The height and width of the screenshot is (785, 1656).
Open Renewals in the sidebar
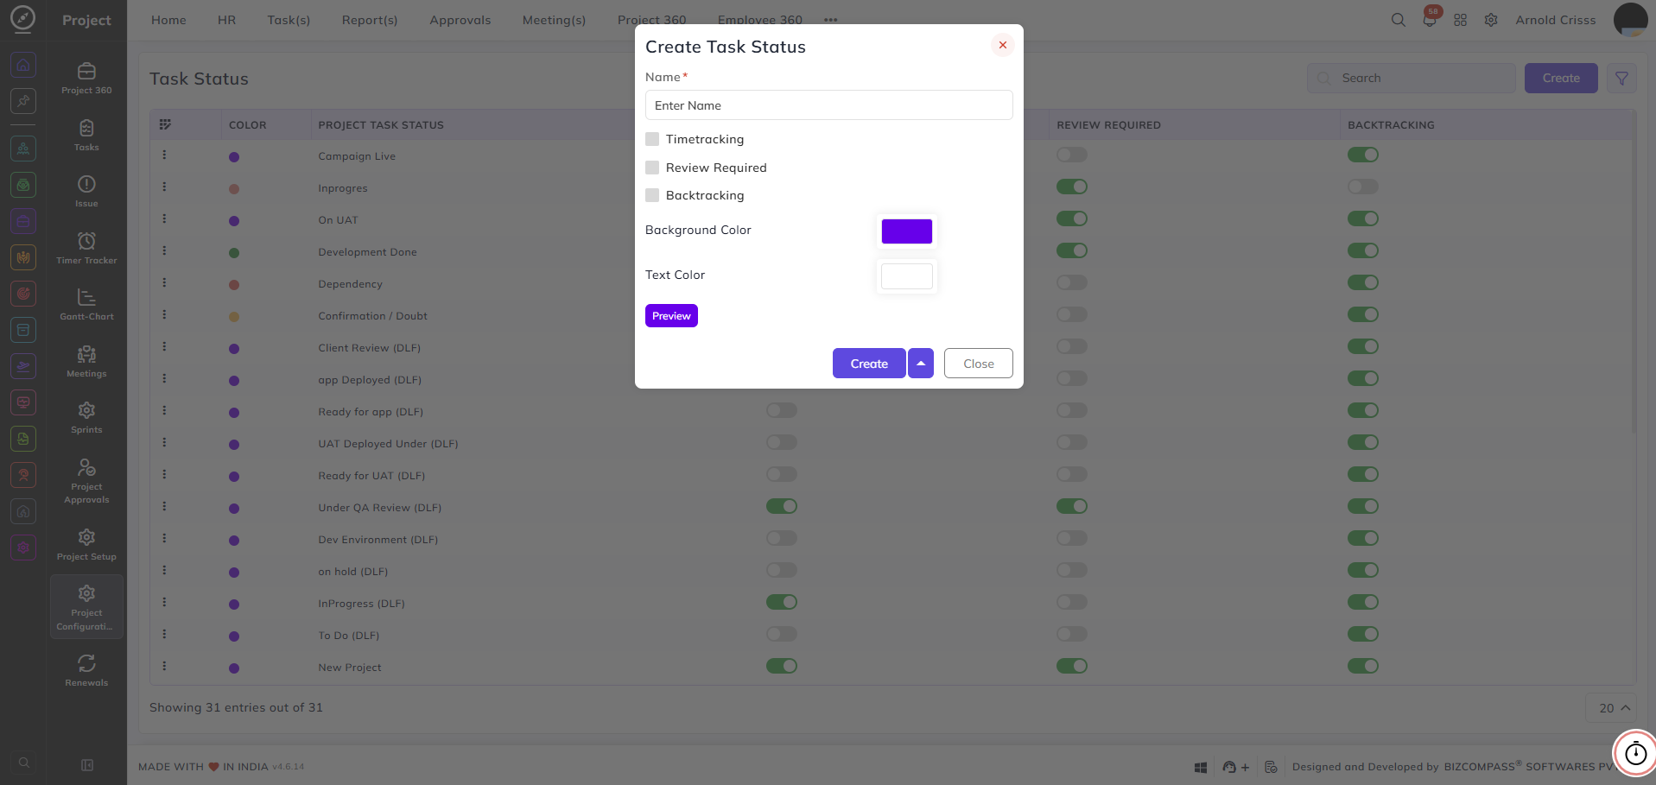(x=86, y=671)
